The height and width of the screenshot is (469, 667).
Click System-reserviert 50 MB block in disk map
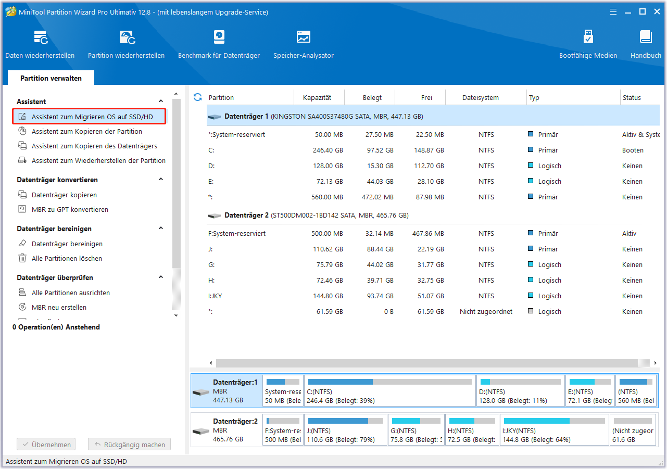click(x=283, y=390)
